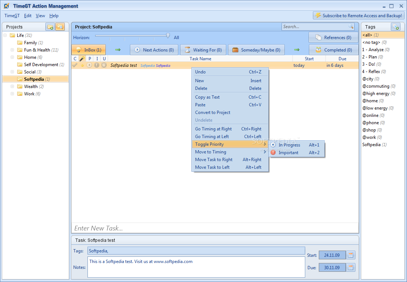Screen dimensions: 407x282
Task: Open the View menu
Action: pos(40,16)
